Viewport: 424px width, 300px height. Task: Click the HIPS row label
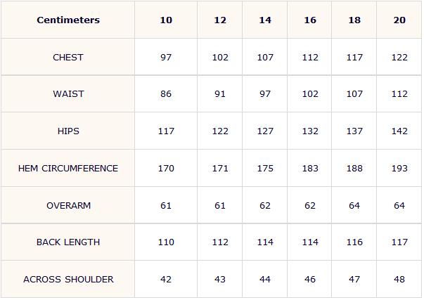(x=68, y=131)
